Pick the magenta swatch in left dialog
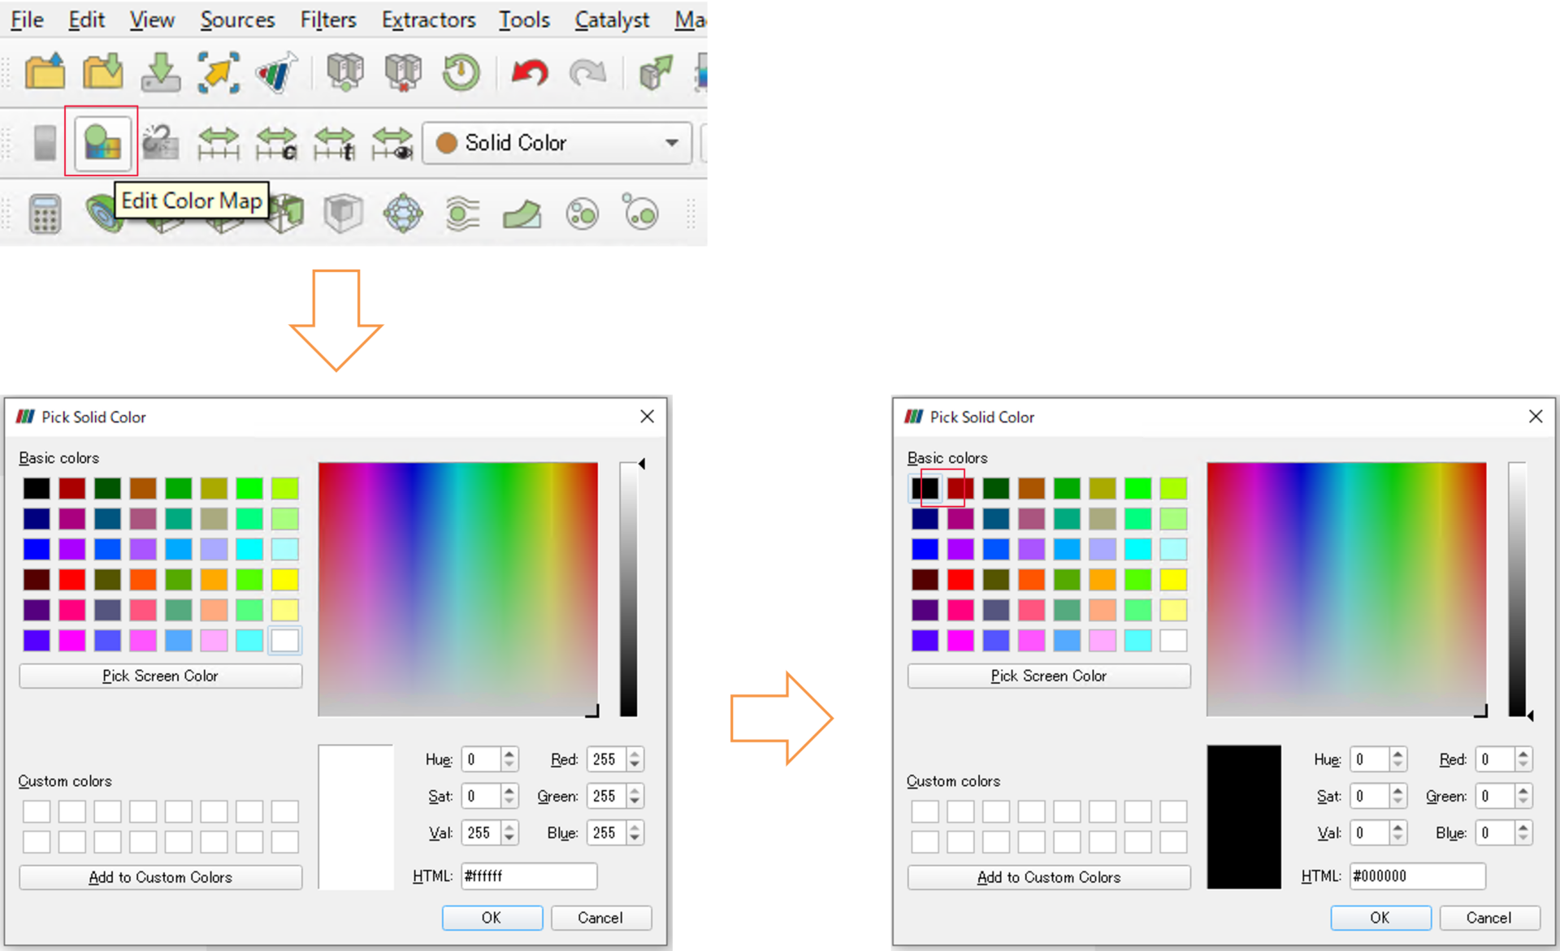 click(x=72, y=640)
